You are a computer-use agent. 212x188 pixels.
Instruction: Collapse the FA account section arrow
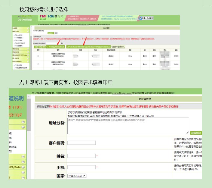pos(28,32)
